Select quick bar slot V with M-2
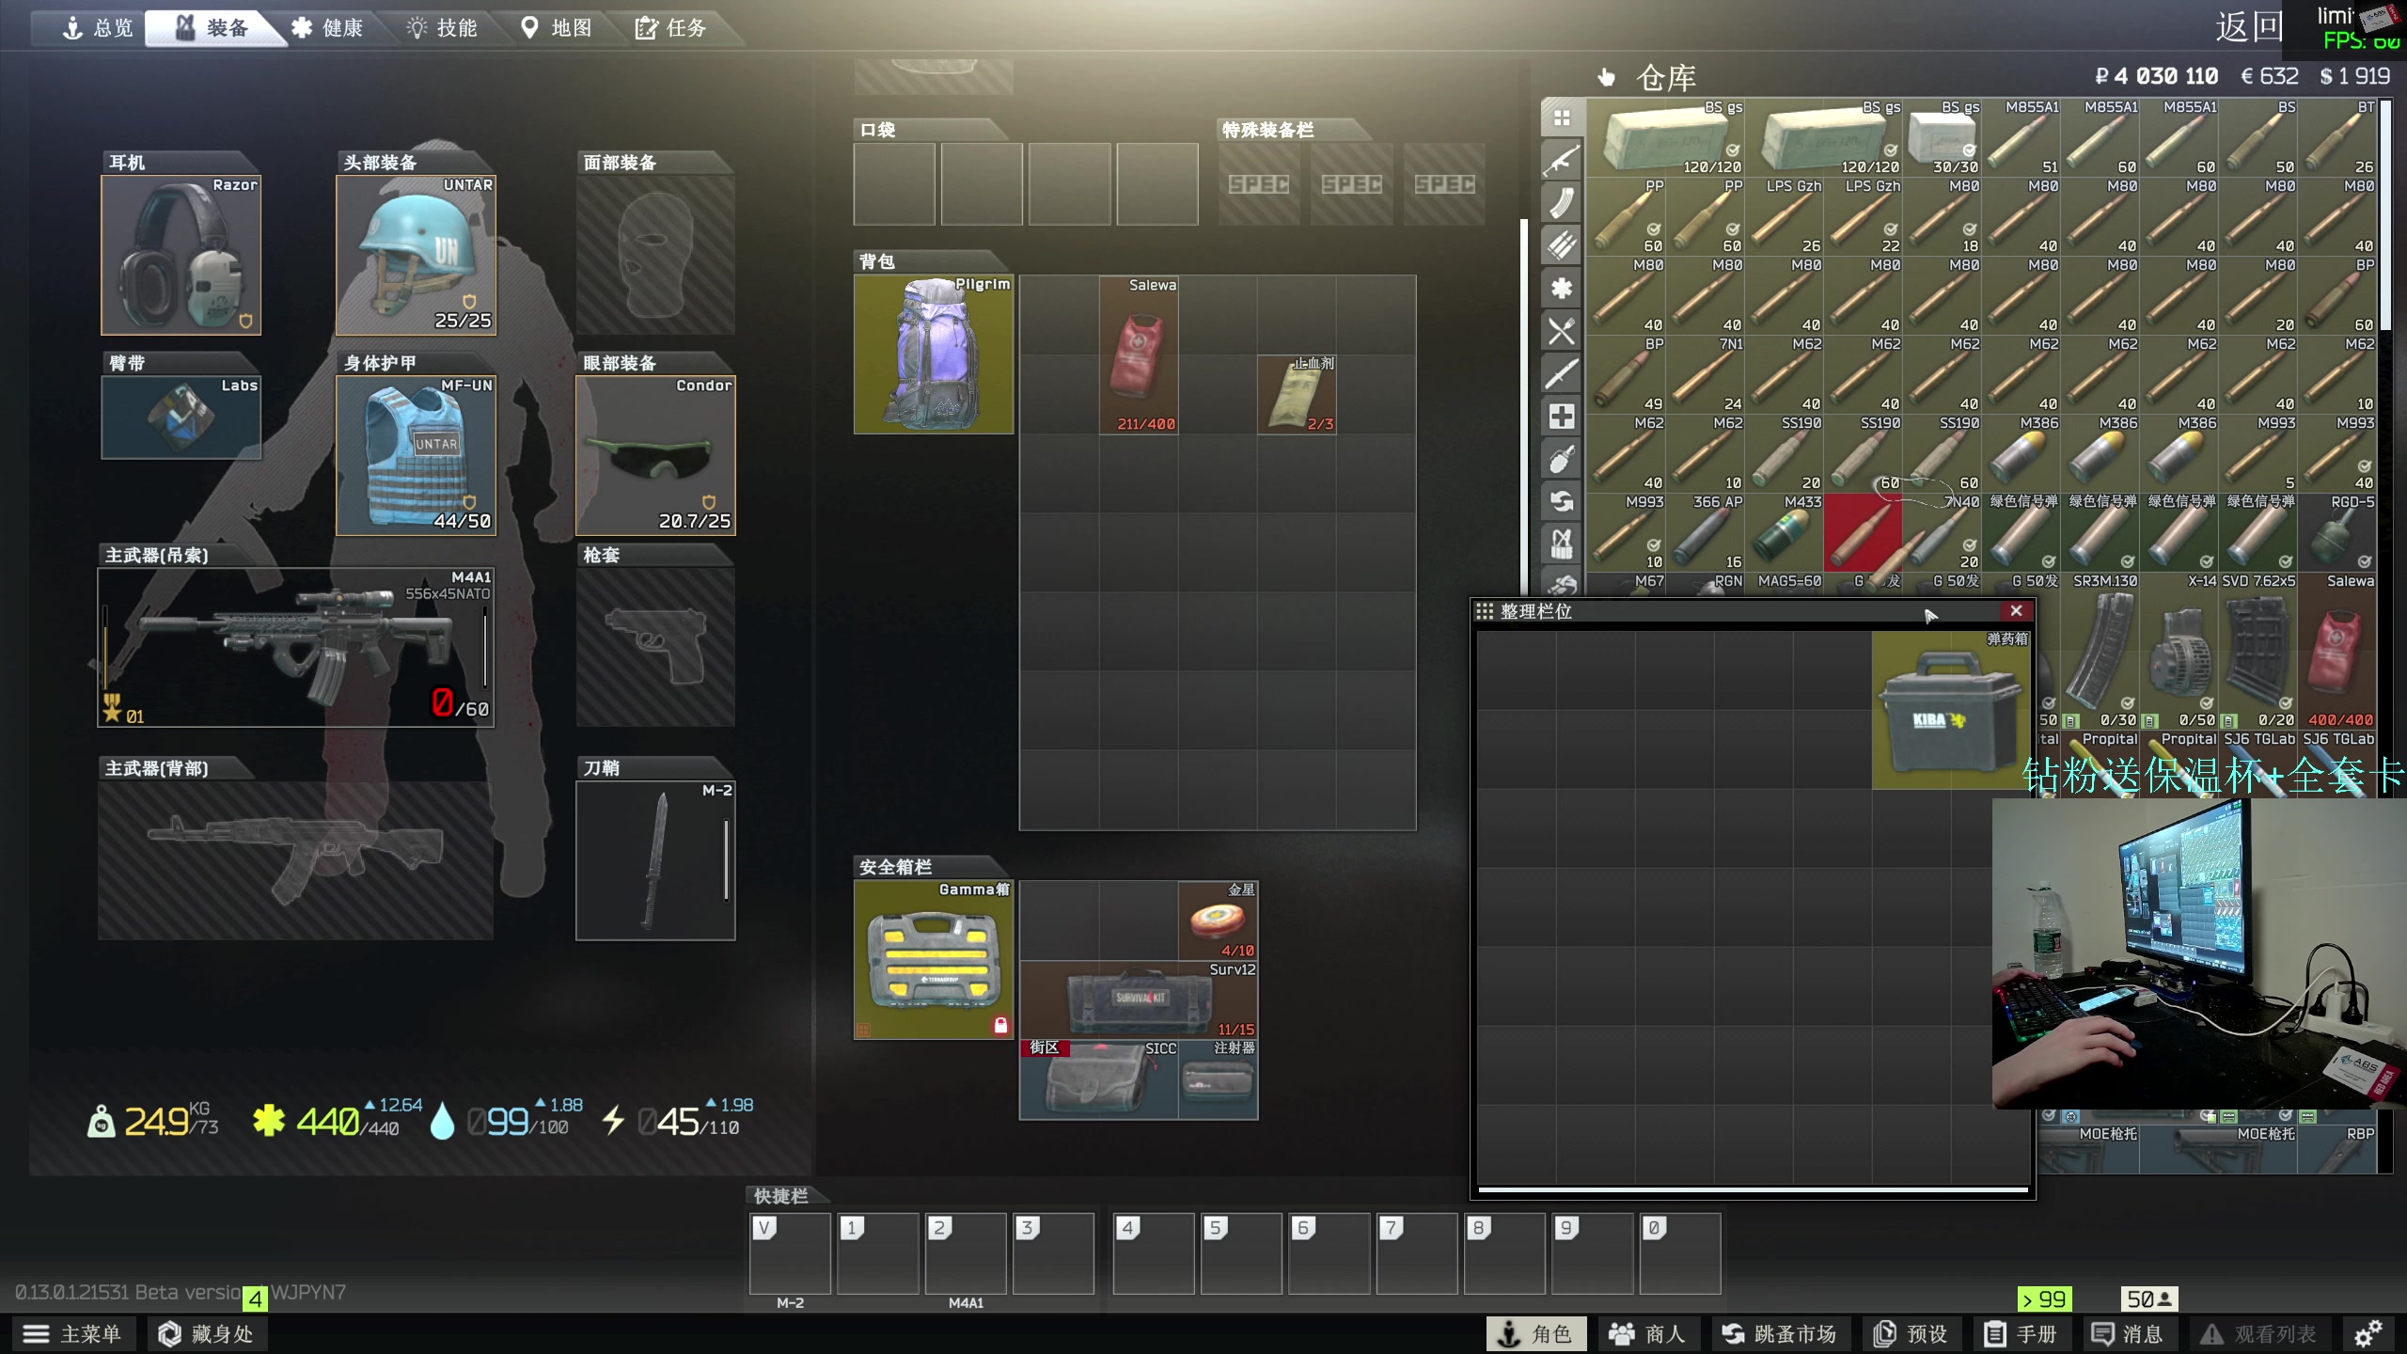This screenshot has height=1354, width=2407. pyautogui.click(x=790, y=1253)
